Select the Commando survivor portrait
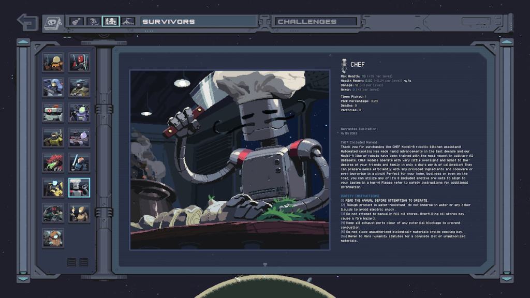Viewport: 530px width, 298px height. (x=53, y=63)
